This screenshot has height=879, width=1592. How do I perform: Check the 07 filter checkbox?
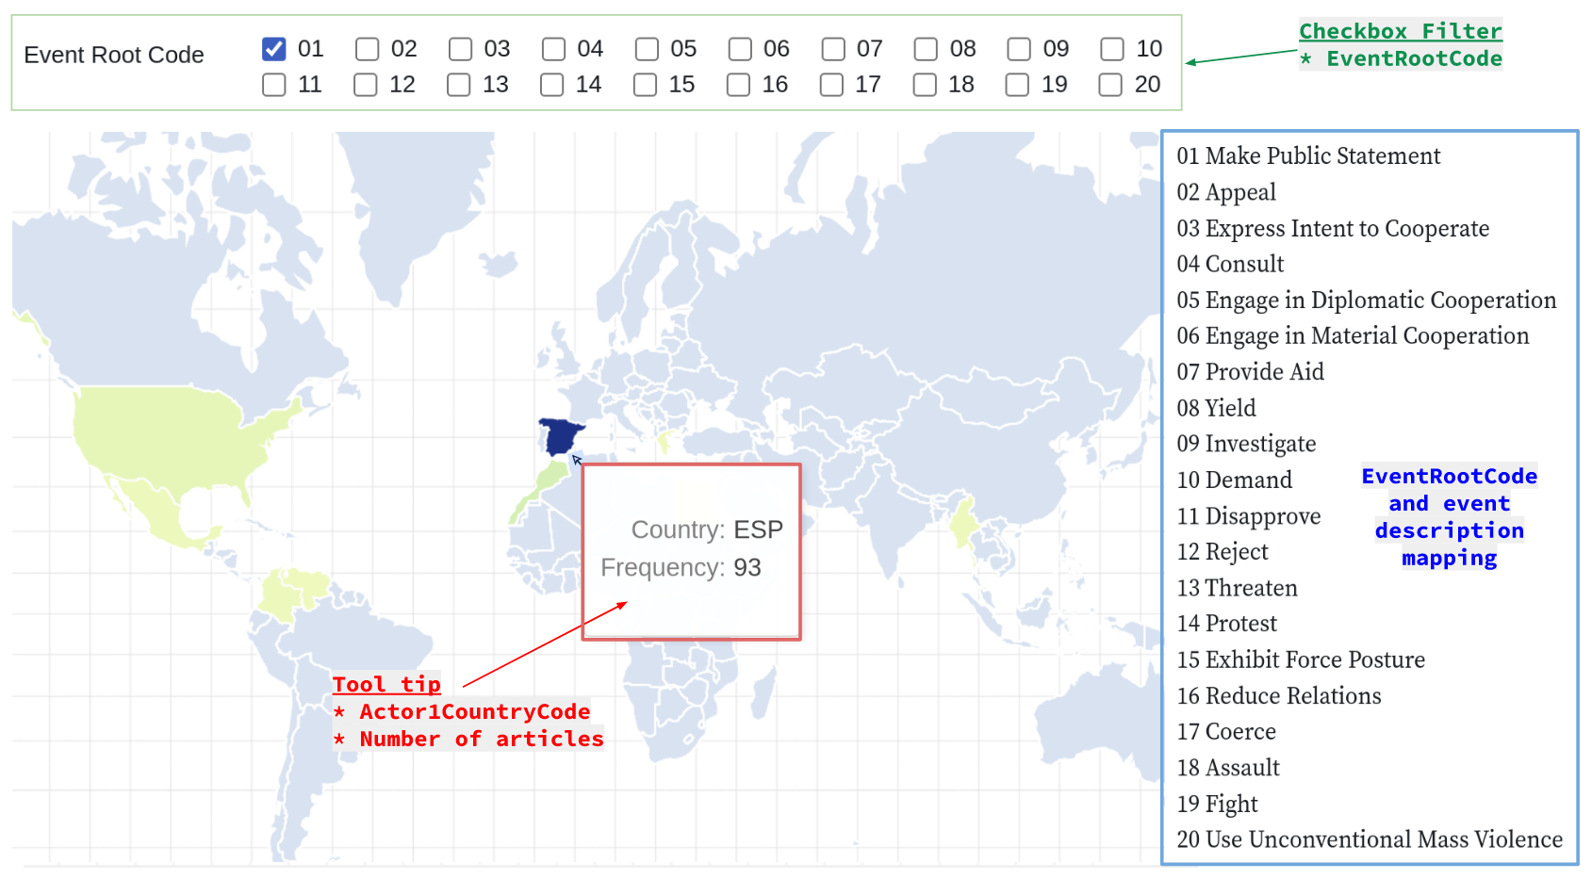pyautogui.click(x=833, y=49)
